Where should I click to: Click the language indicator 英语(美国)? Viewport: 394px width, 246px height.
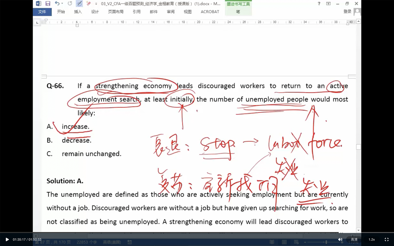pyautogui.click(x=112, y=242)
